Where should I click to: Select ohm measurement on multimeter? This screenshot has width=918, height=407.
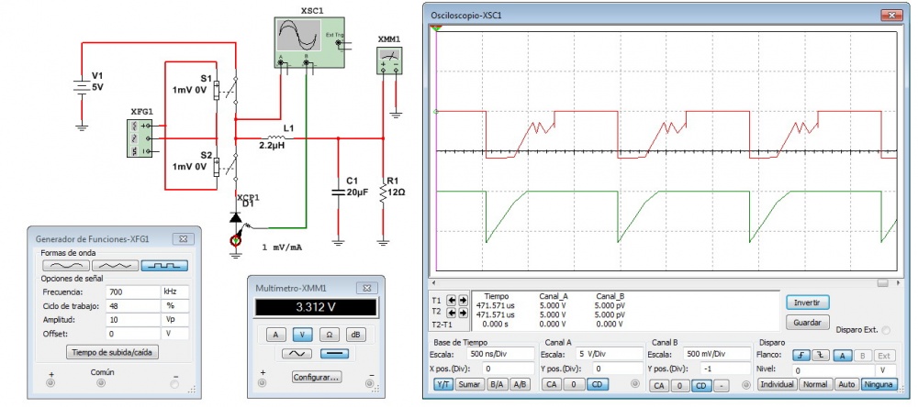point(328,334)
